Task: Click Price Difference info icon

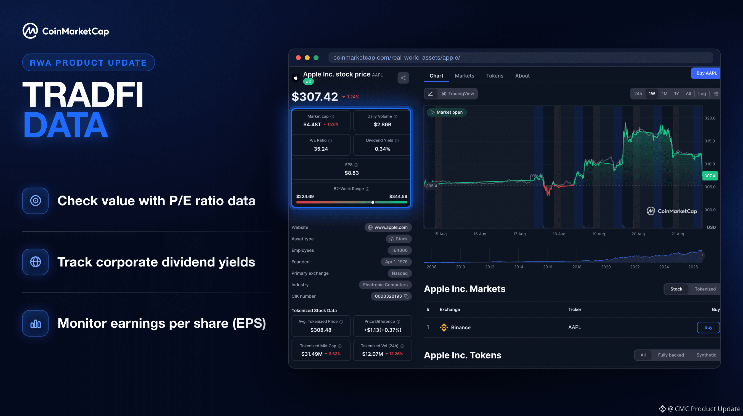Action: tap(398, 322)
